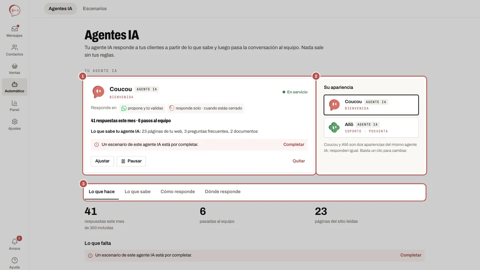Click the 'Su apariencia' heading
The height and width of the screenshot is (270, 480).
[339, 87]
